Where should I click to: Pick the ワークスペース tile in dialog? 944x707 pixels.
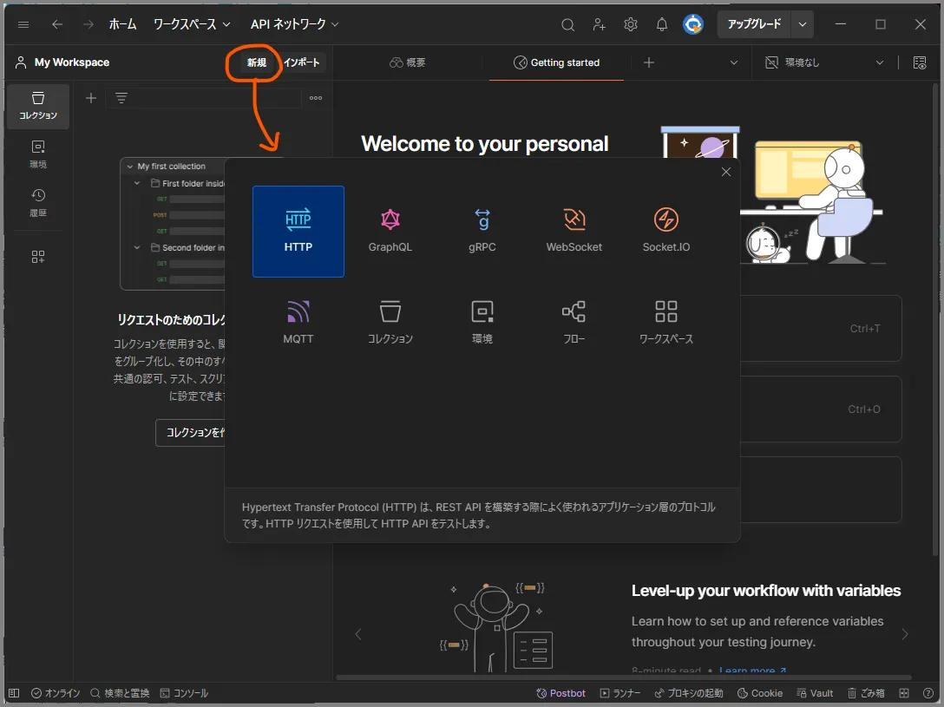tap(665, 323)
